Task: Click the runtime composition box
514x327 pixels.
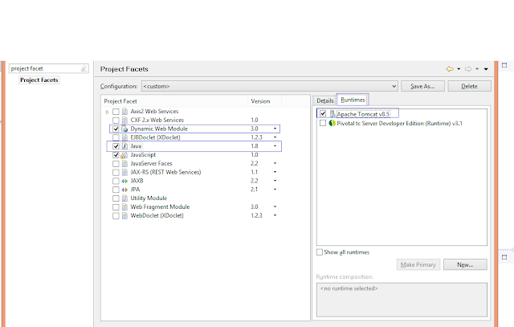Action: click(402, 300)
